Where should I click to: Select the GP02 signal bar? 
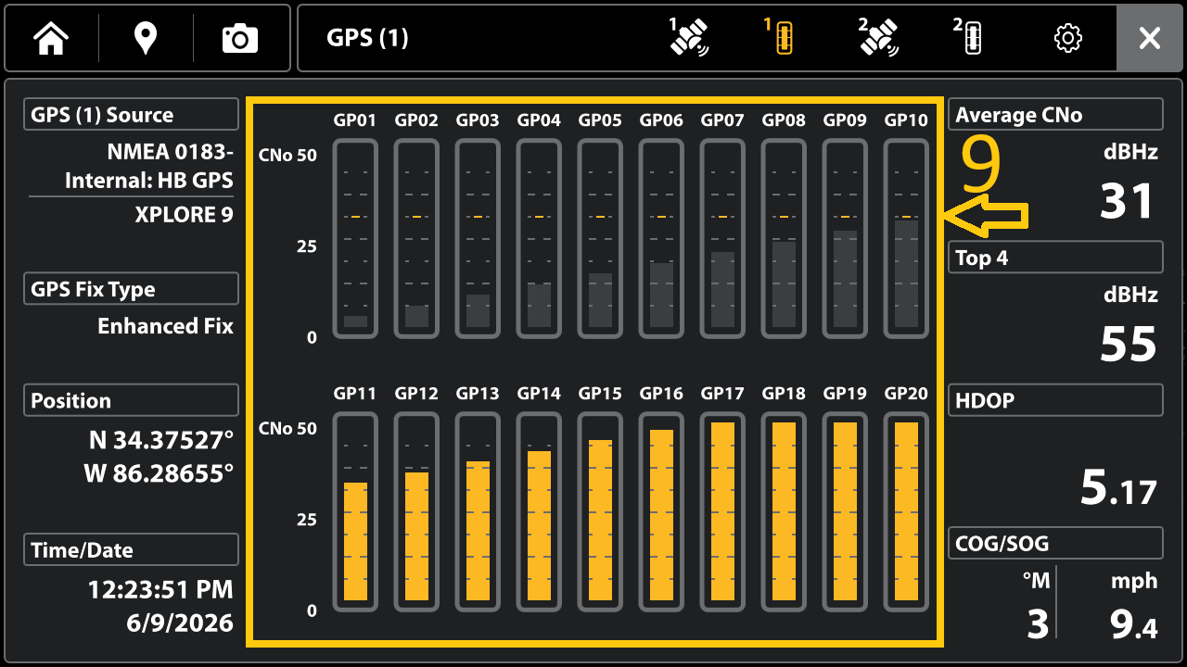tap(416, 238)
